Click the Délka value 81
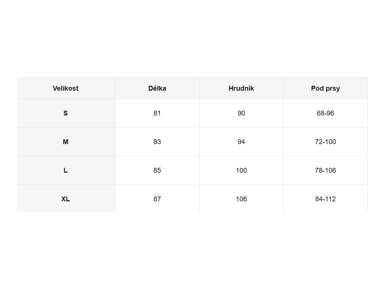The image size is (385, 289). [x=157, y=113]
